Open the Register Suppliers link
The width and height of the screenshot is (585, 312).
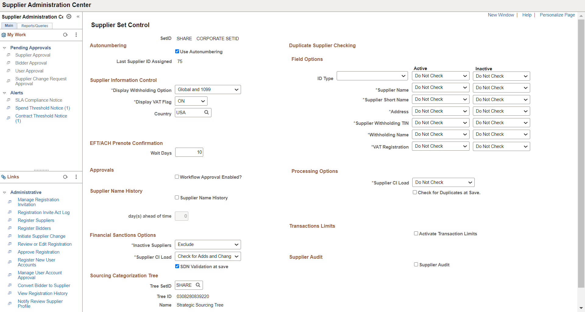(x=36, y=220)
